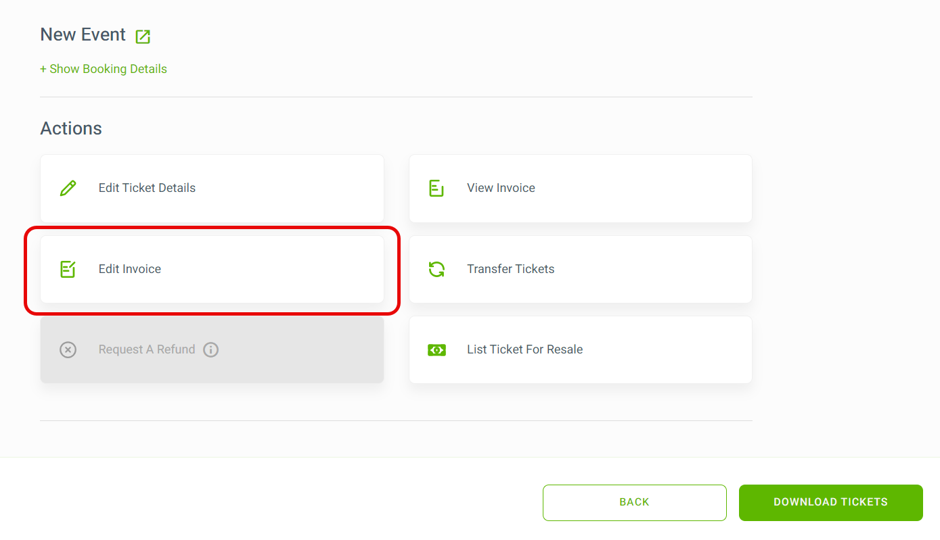
Task: Click the plus sign before Show Booking Details
Action: [43, 69]
